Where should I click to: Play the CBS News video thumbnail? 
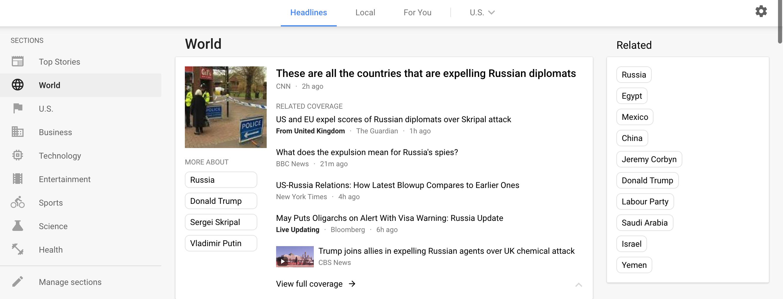tap(295, 256)
